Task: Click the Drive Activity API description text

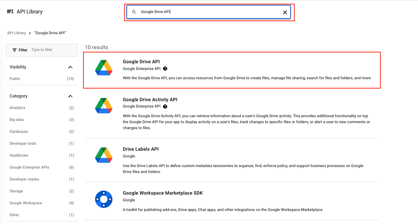Action: click(246, 122)
